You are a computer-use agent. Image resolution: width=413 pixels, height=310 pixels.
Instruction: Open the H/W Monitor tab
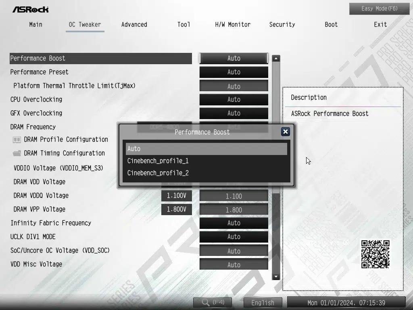click(x=233, y=25)
